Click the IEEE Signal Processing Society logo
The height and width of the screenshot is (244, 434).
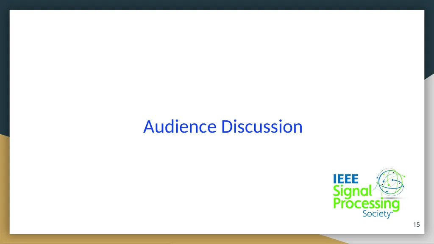point(369,193)
